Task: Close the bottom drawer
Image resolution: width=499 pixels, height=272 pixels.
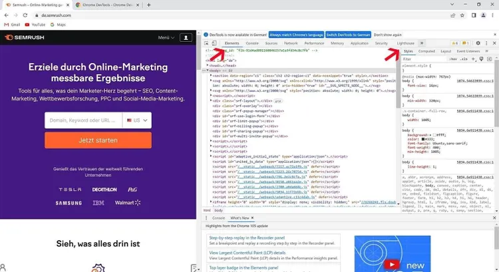Action: point(494,218)
